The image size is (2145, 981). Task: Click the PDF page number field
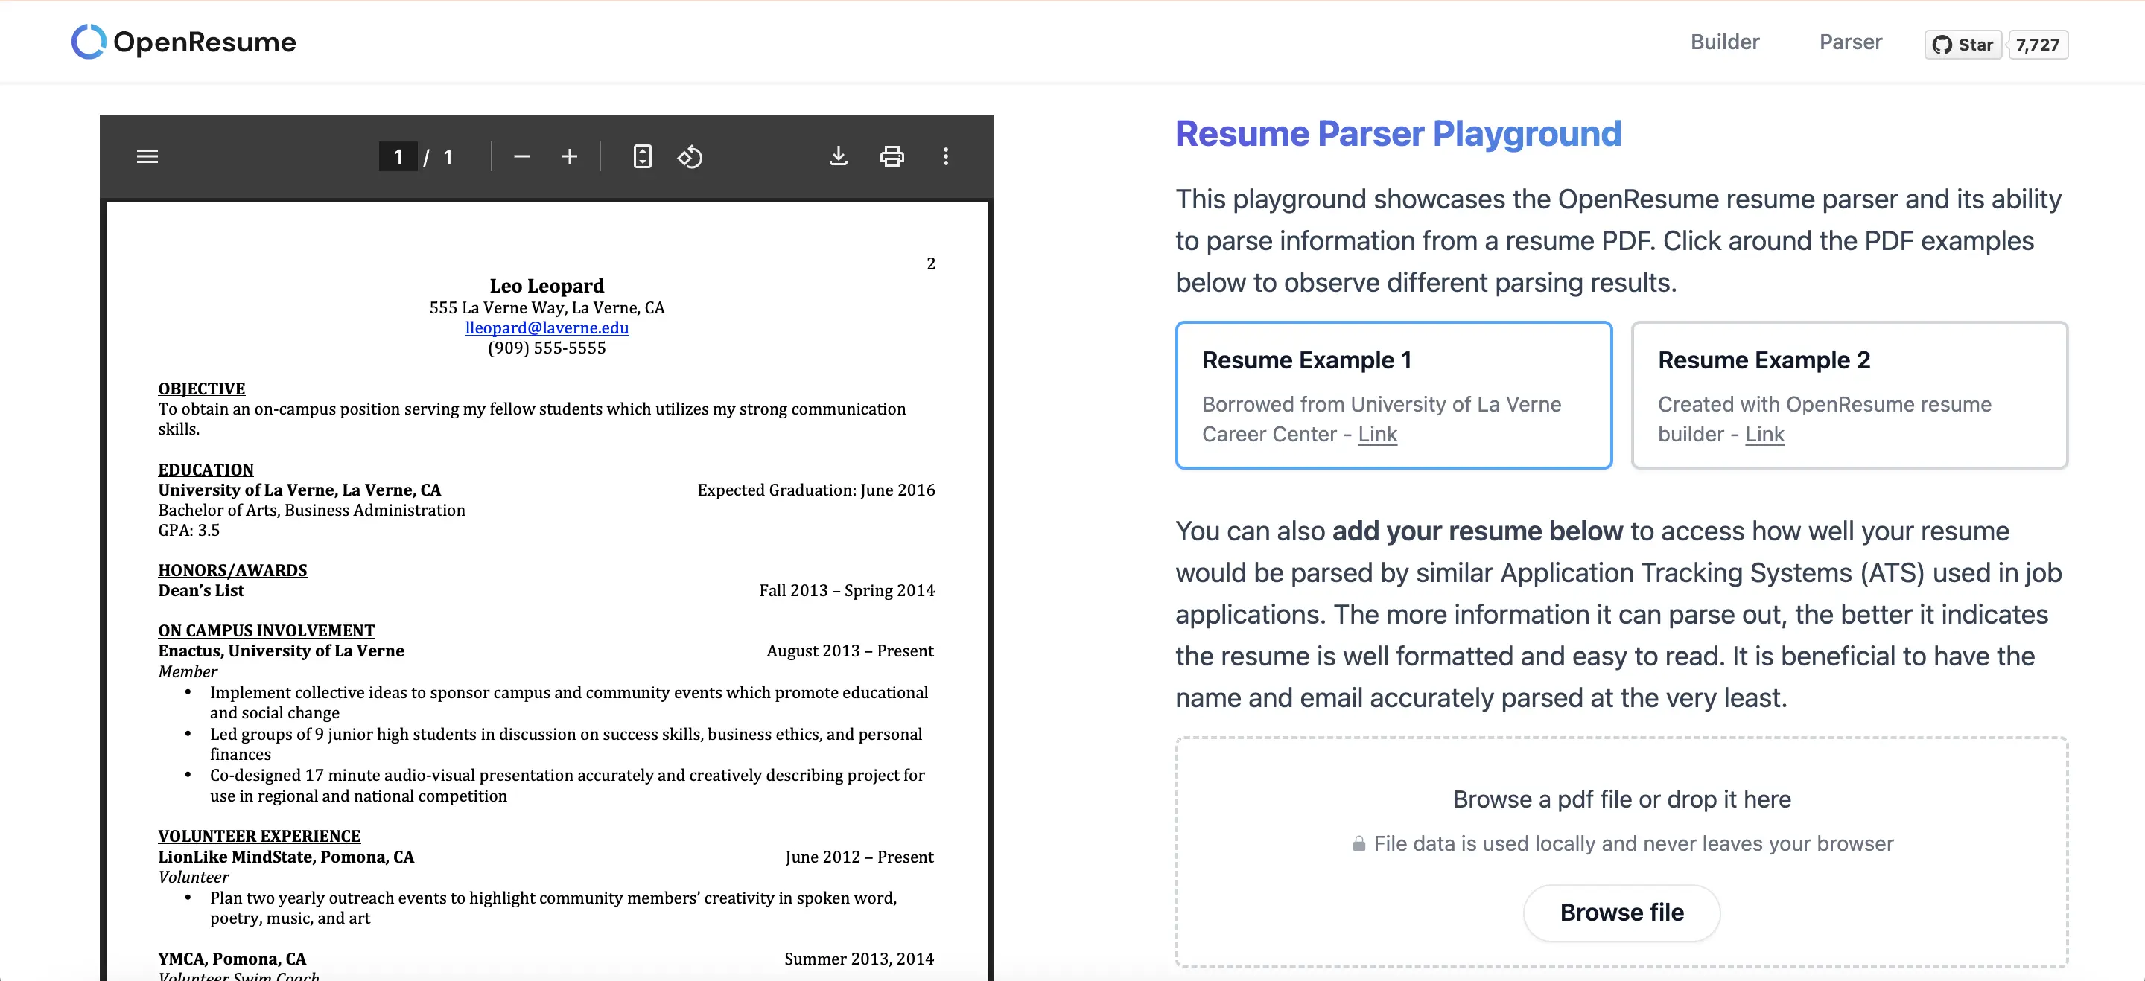pyautogui.click(x=398, y=156)
